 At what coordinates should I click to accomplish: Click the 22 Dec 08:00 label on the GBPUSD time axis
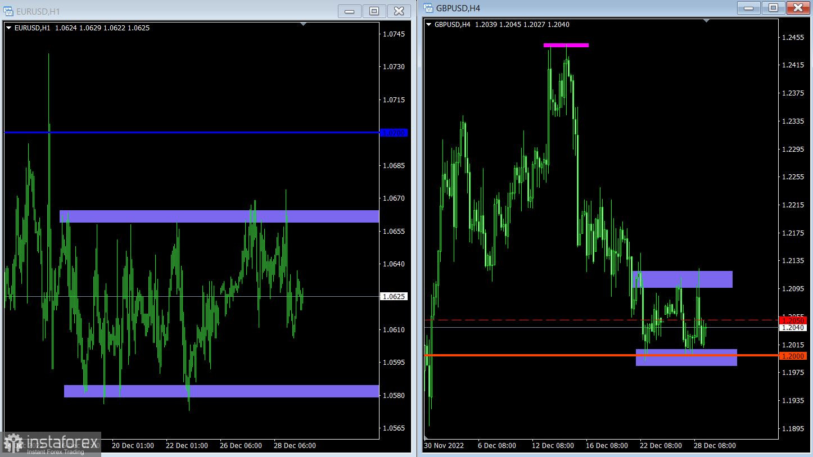660,445
